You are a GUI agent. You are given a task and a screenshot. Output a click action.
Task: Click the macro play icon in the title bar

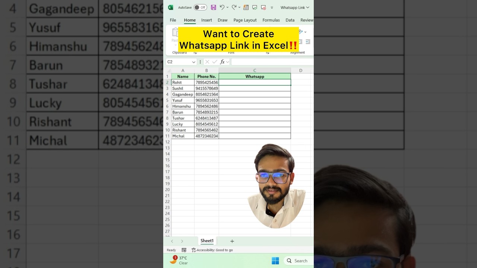coord(255,7)
